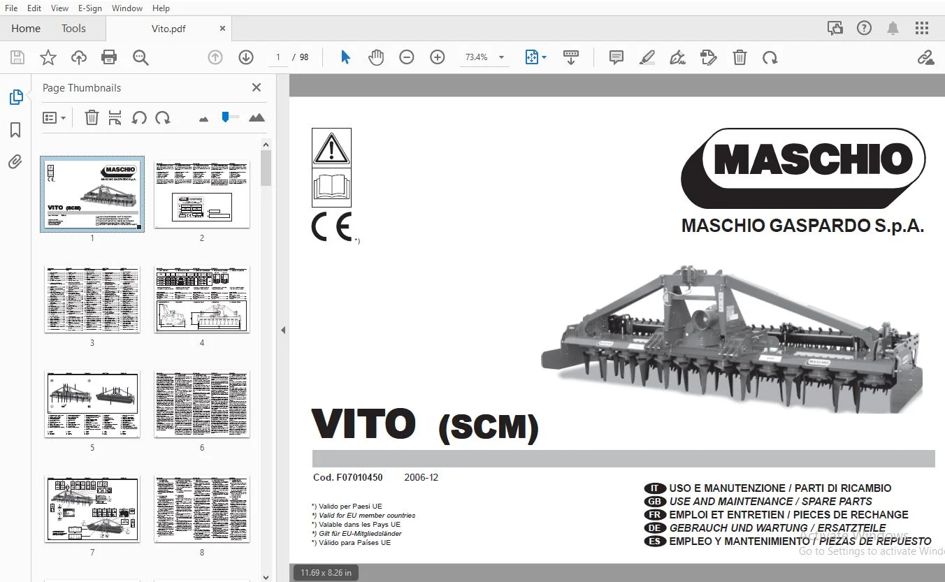Go to previous page arrow
Viewport: 945px width, 582px height.
tap(215, 57)
